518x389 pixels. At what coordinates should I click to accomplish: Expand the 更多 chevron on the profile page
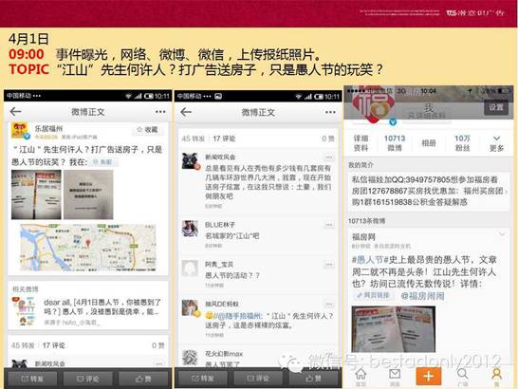pos(496,143)
